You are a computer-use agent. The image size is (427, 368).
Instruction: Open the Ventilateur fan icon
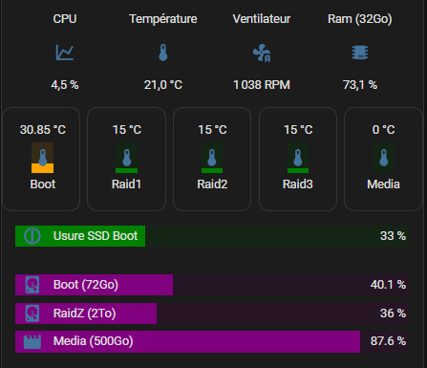262,53
